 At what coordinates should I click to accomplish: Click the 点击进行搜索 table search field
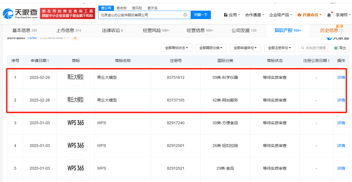pyautogui.click(x=313, y=48)
